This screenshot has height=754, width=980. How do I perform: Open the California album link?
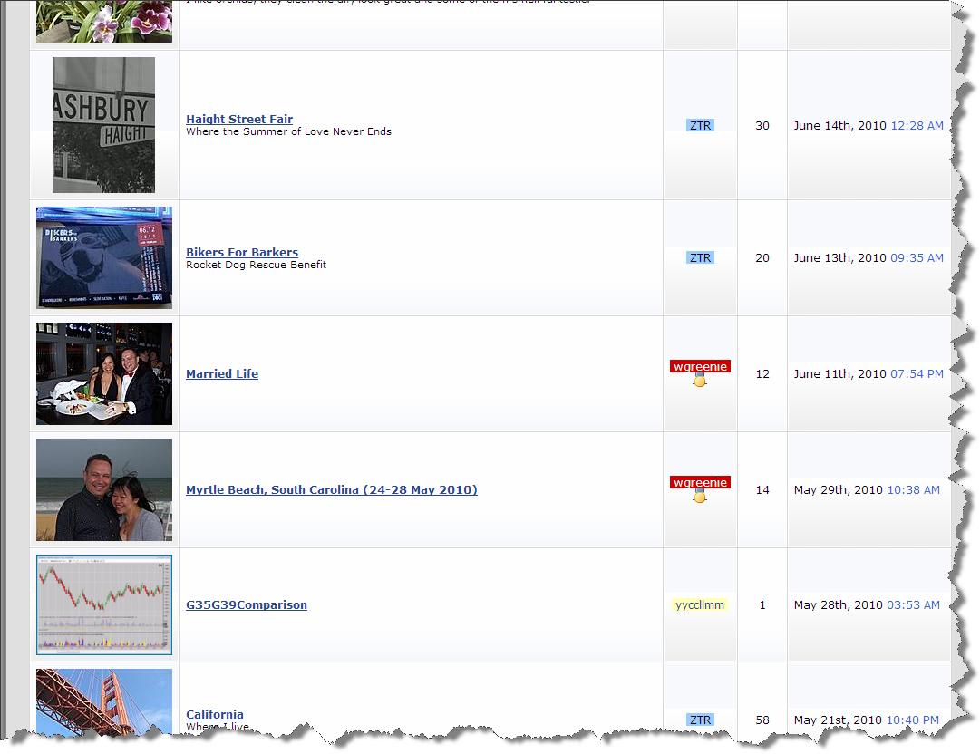(x=214, y=714)
